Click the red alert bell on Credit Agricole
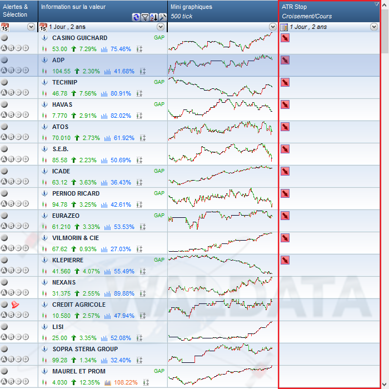 pyautogui.click(x=15, y=305)
